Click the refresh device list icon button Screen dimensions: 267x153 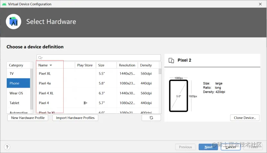pyautogui.click(x=151, y=118)
